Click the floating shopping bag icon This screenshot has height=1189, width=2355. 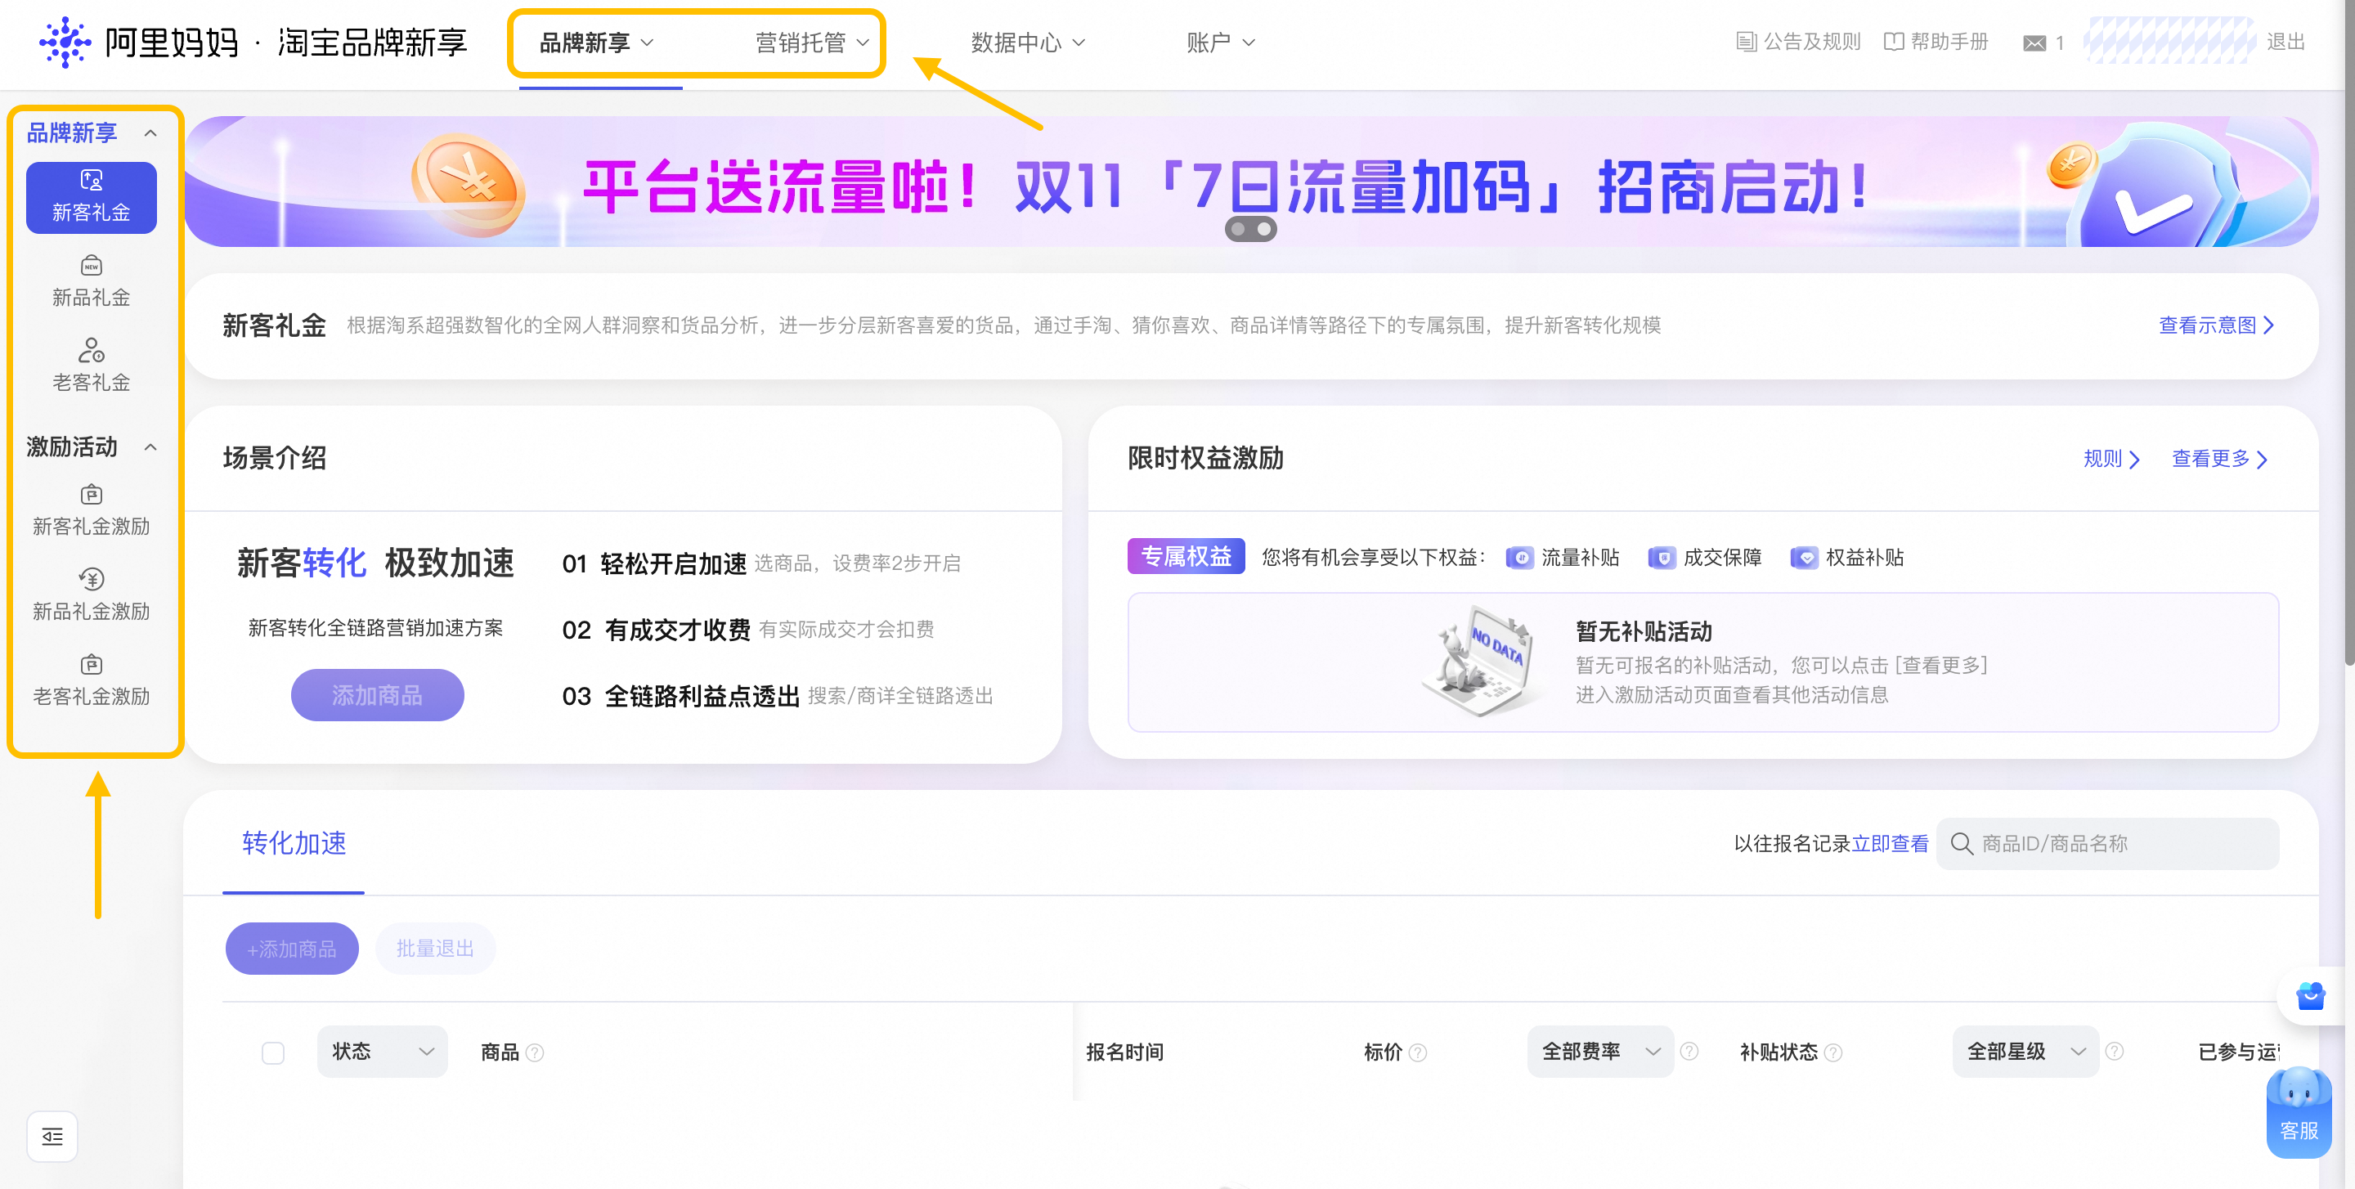pyautogui.click(x=2311, y=996)
